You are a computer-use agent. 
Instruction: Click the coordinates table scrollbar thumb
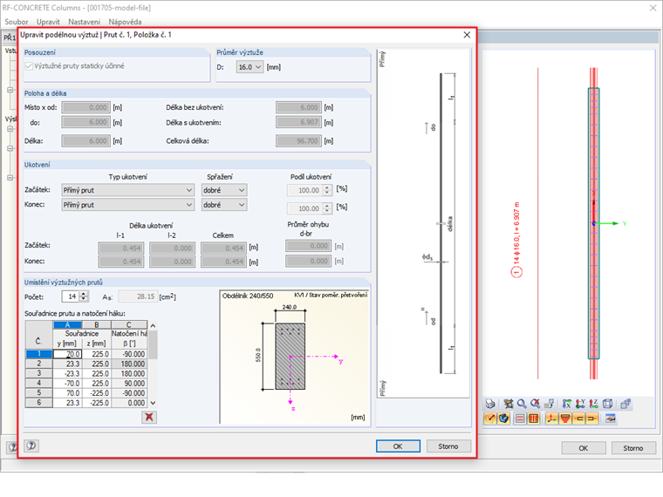153,344
